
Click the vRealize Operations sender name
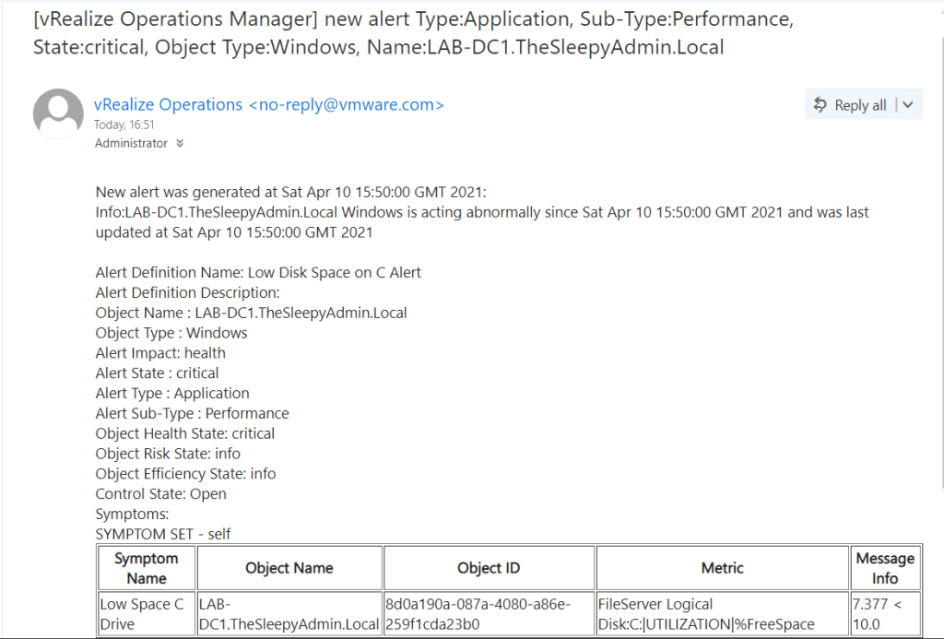point(169,105)
